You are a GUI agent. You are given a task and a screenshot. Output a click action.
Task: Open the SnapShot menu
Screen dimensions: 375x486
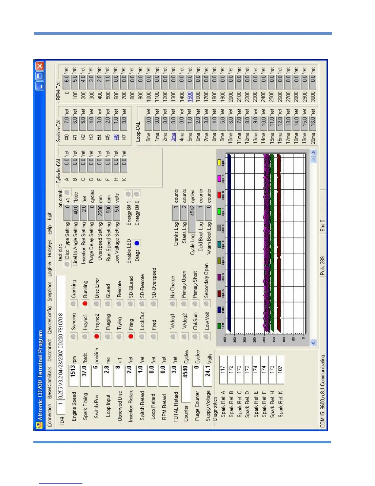[50, 291]
